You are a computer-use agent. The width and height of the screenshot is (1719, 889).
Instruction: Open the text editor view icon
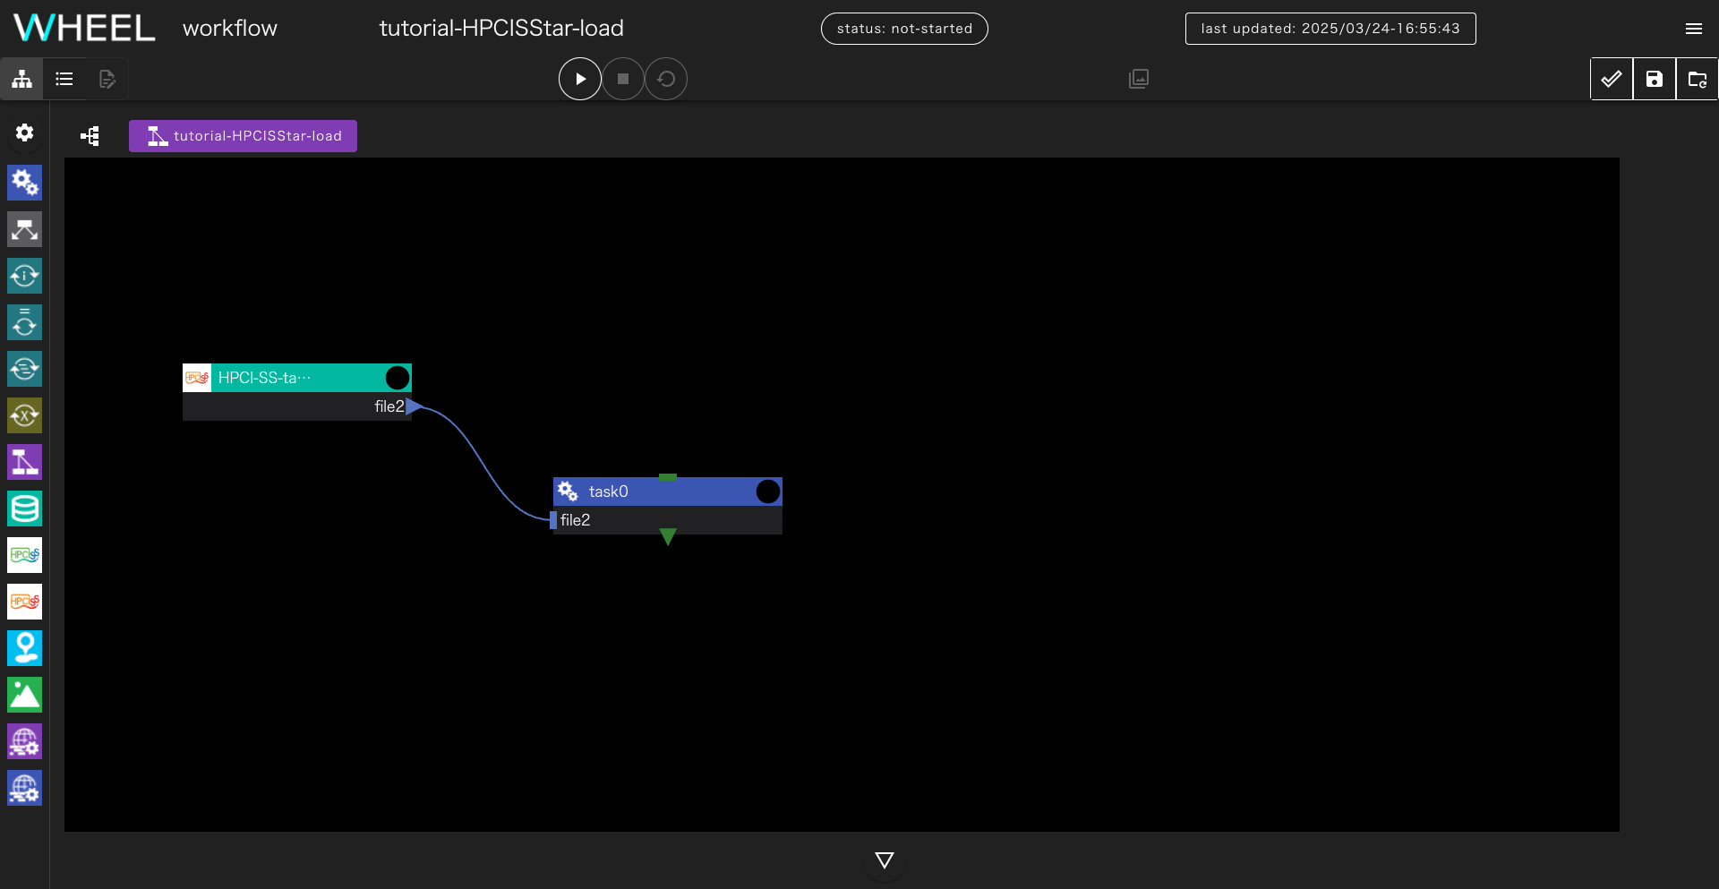click(107, 79)
